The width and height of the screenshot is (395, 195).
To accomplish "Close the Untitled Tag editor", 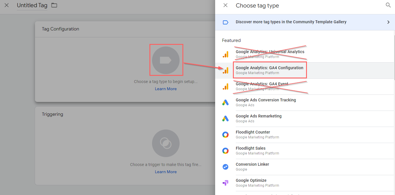I will [x=7, y=5].
